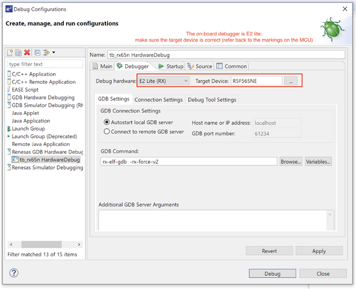Collapse all configurations in the tree
The image size is (356, 289).
pyautogui.click(x=37, y=53)
